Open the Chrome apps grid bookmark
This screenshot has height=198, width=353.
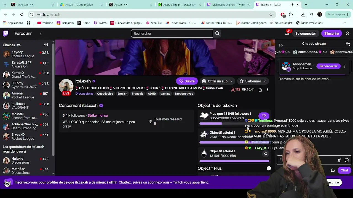coord(28,23)
